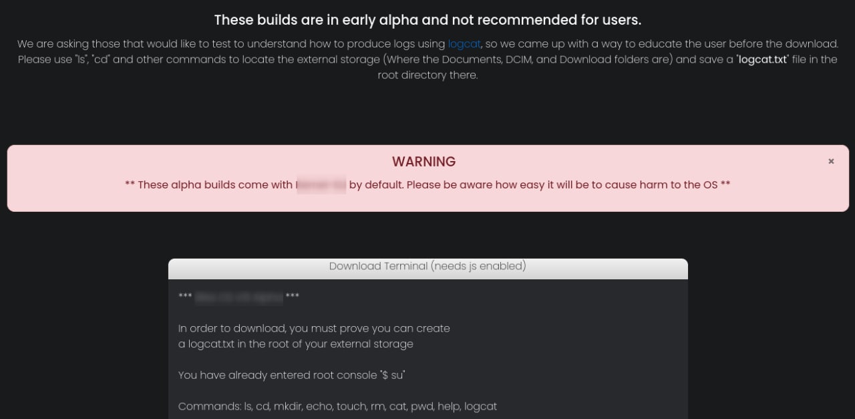The width and height of the screenshot is (855, 419).
Task: Click the bold "logcat.txt" filename in intro
Action: click(762, 59)
